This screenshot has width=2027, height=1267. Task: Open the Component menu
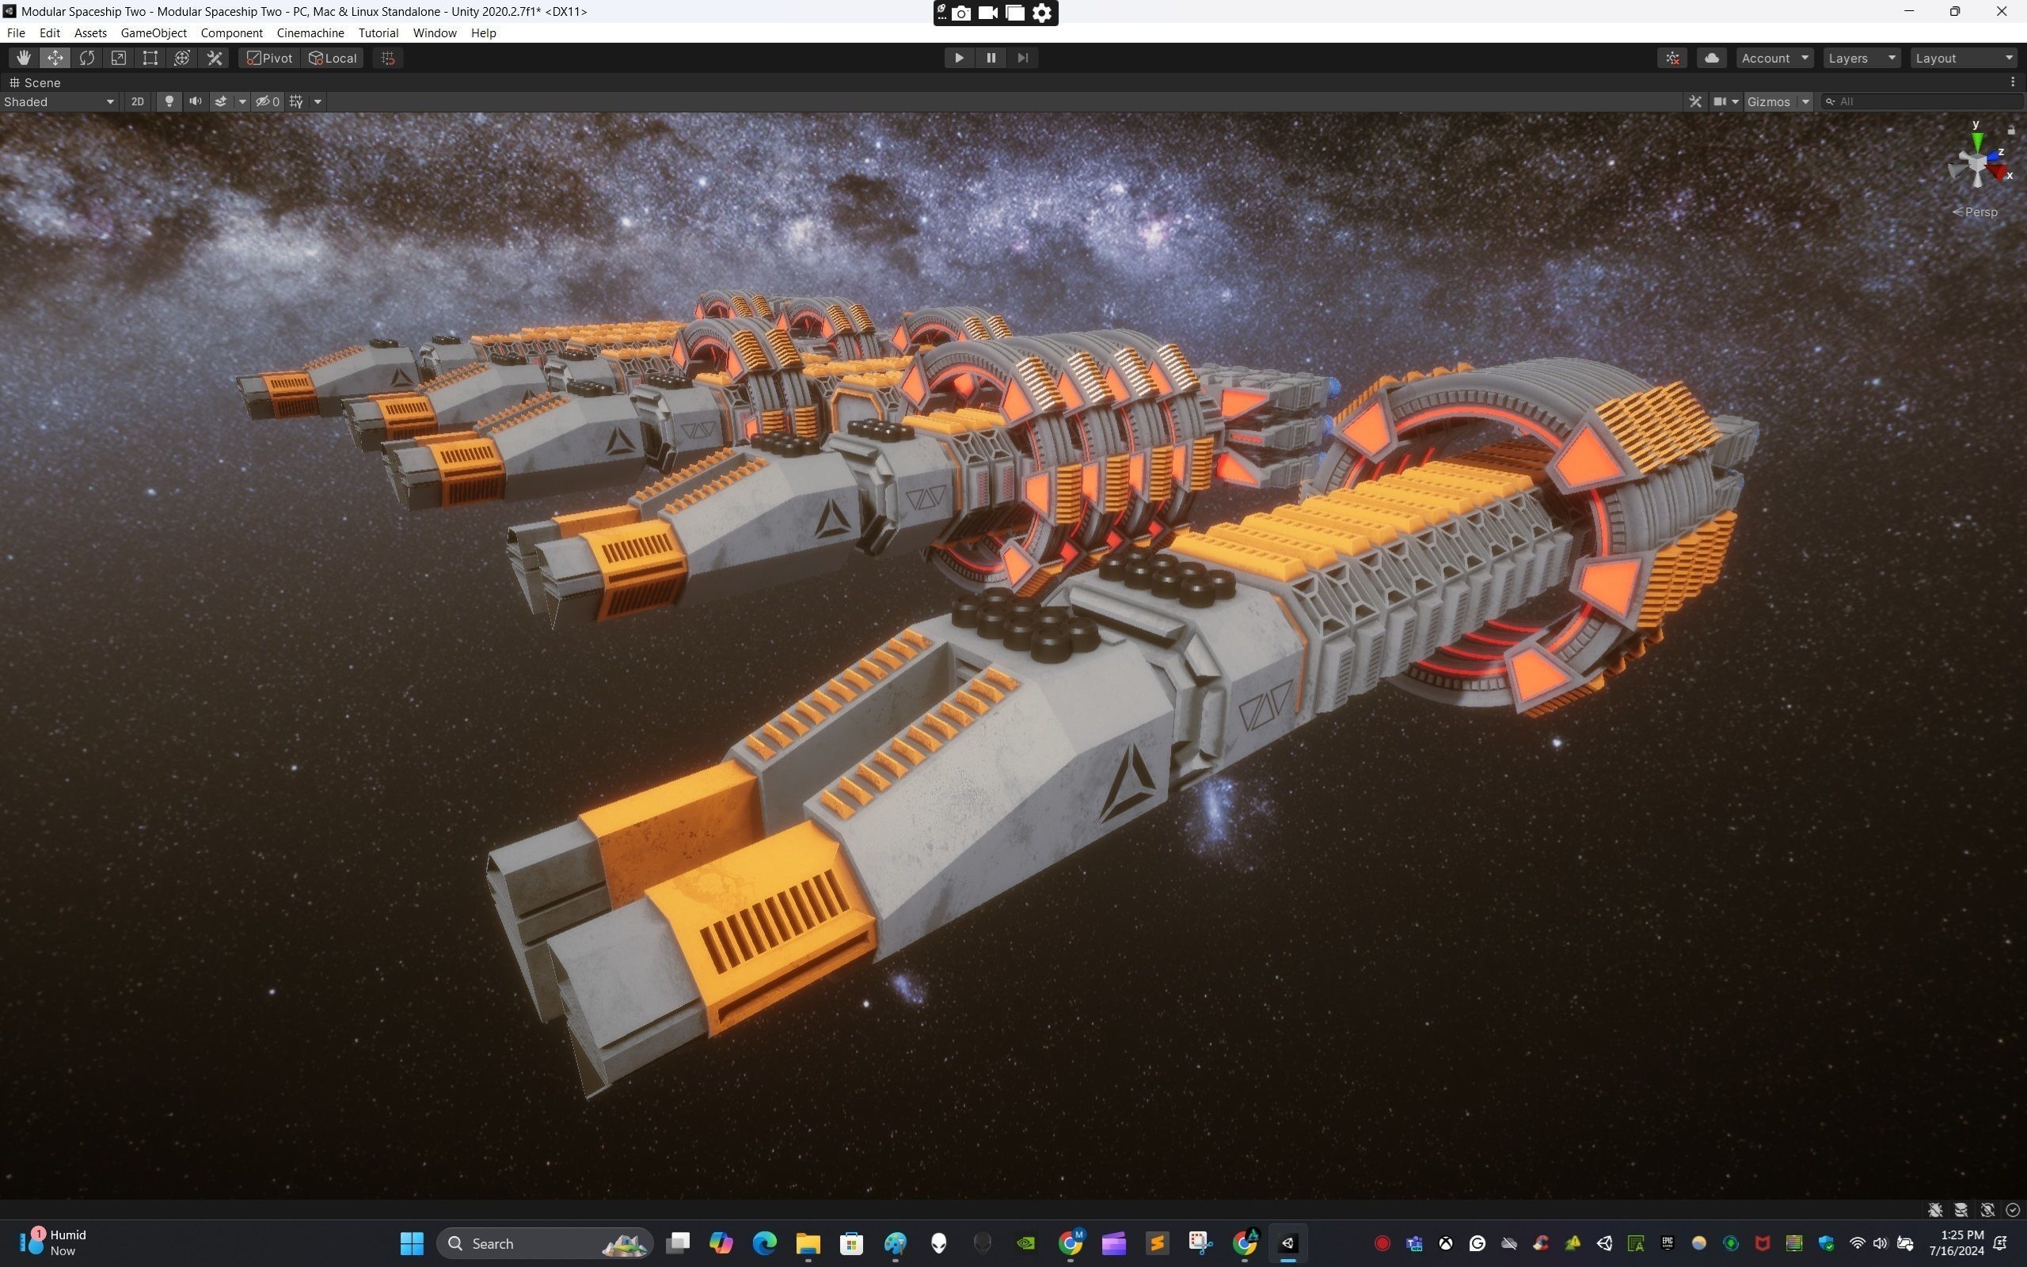coord(231,32)
